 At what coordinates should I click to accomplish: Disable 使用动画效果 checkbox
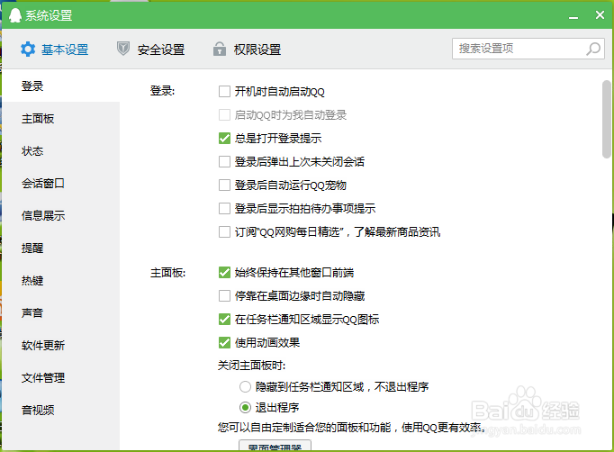point(224,343)
